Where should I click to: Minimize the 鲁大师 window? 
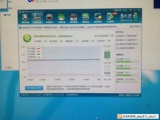[x=135, y=10]
